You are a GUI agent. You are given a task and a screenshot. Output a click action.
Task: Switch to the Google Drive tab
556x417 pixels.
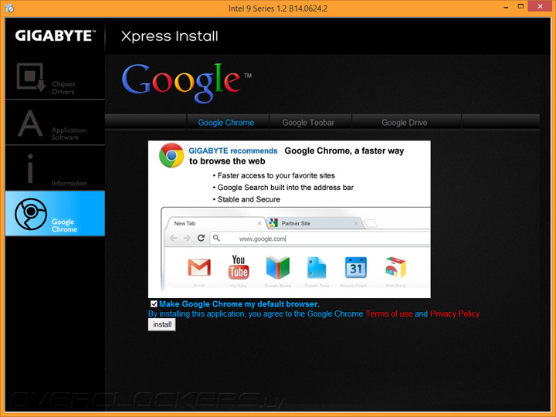pos(405,123)
